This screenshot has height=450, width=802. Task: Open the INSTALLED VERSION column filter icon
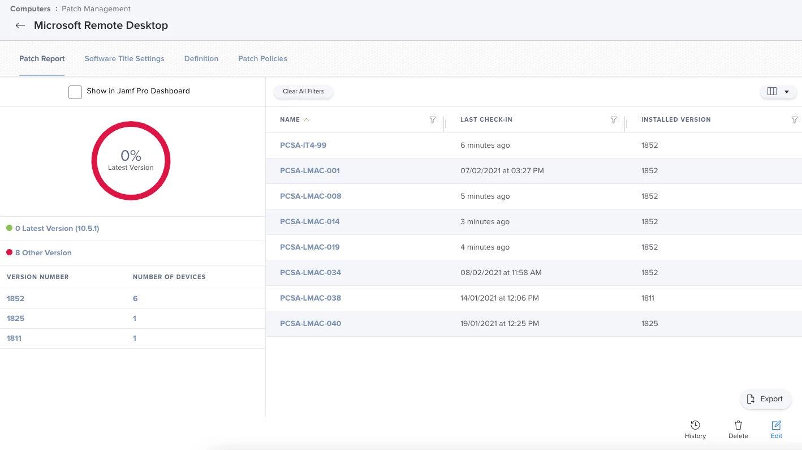795,120
